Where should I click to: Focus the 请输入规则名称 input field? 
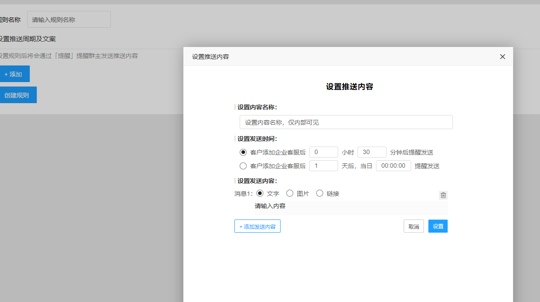pyautogui.click(x=69, y=20)
